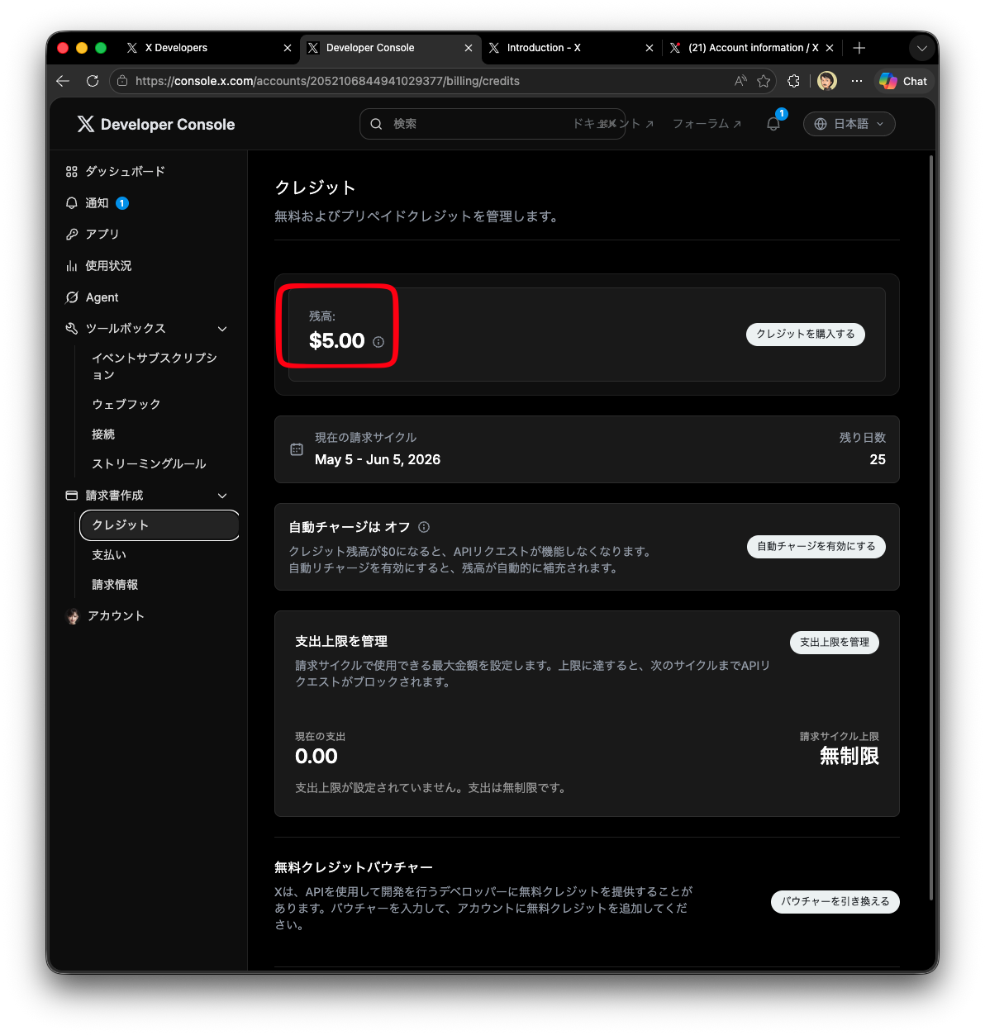The width and height of the screenshot is (985, 1035).
Task: Click 自動チャージを有効にする button
Action: point(816,547)
